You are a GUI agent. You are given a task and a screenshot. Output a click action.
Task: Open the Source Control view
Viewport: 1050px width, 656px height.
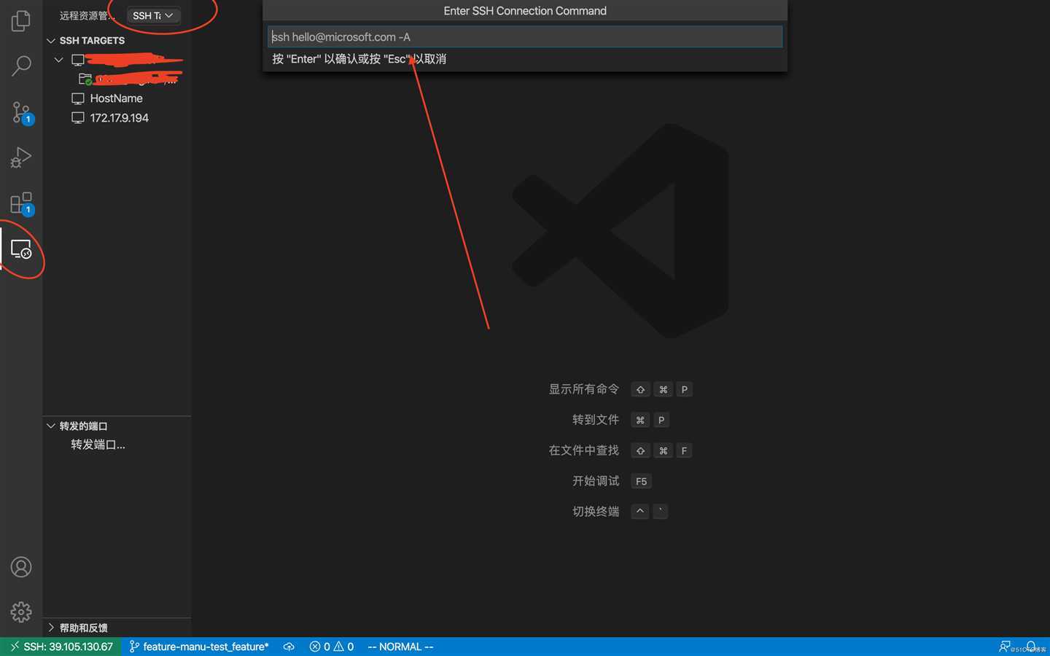[x=21, y=112]
